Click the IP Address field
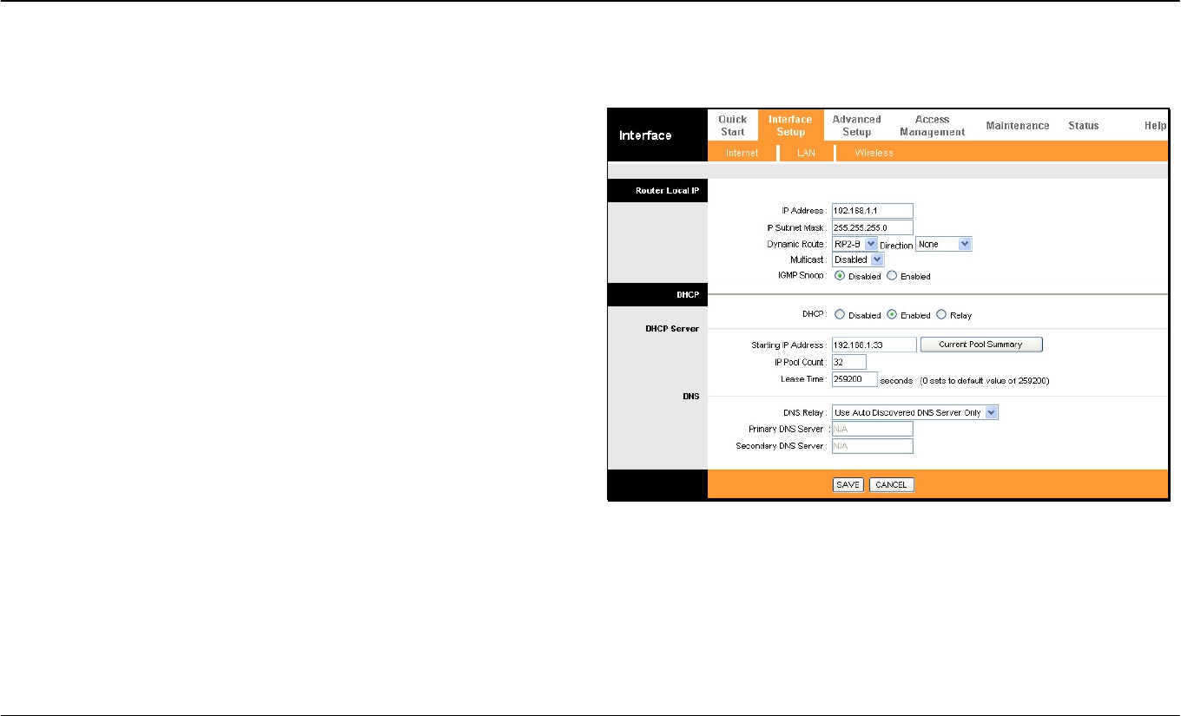This screenshot has height=716, width=1181. 872,210
